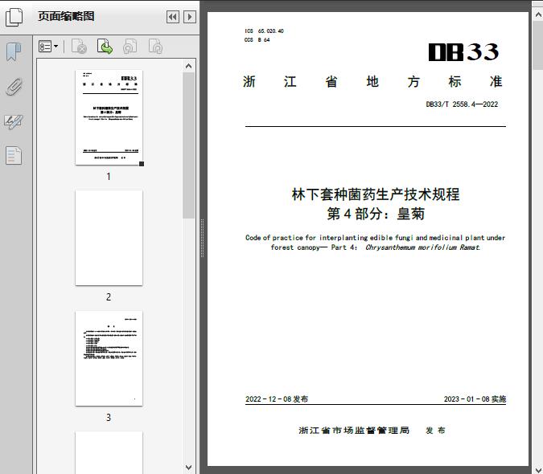Click thumbnail panel scroll-up arrow
Image resolution: width=543 pixels, height=474 pixels.
pyautogui.click(x=189, y=66)
